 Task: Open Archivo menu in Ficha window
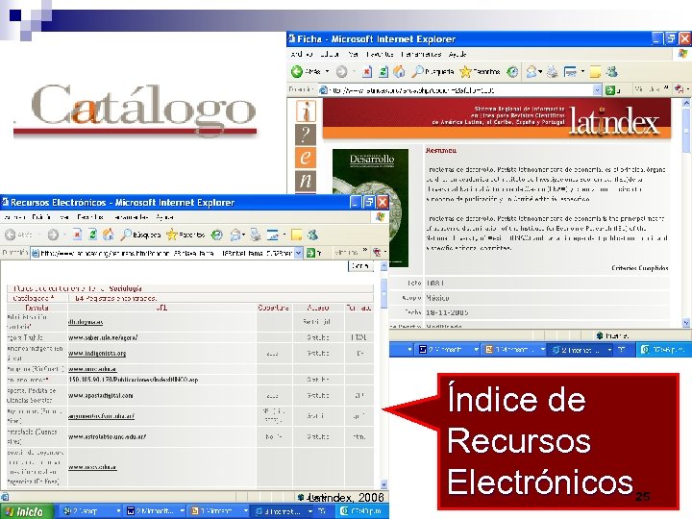[302, 54]
